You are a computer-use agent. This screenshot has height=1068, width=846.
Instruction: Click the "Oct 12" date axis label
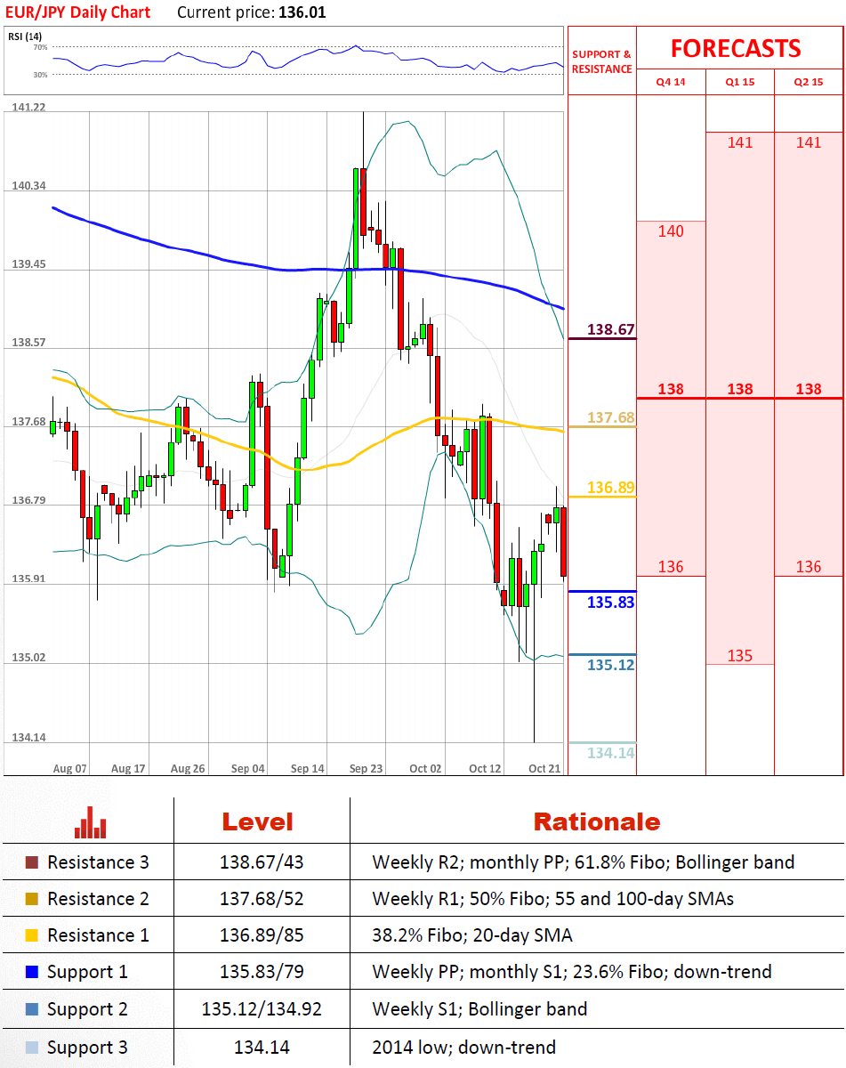click(x=485, y=768)
